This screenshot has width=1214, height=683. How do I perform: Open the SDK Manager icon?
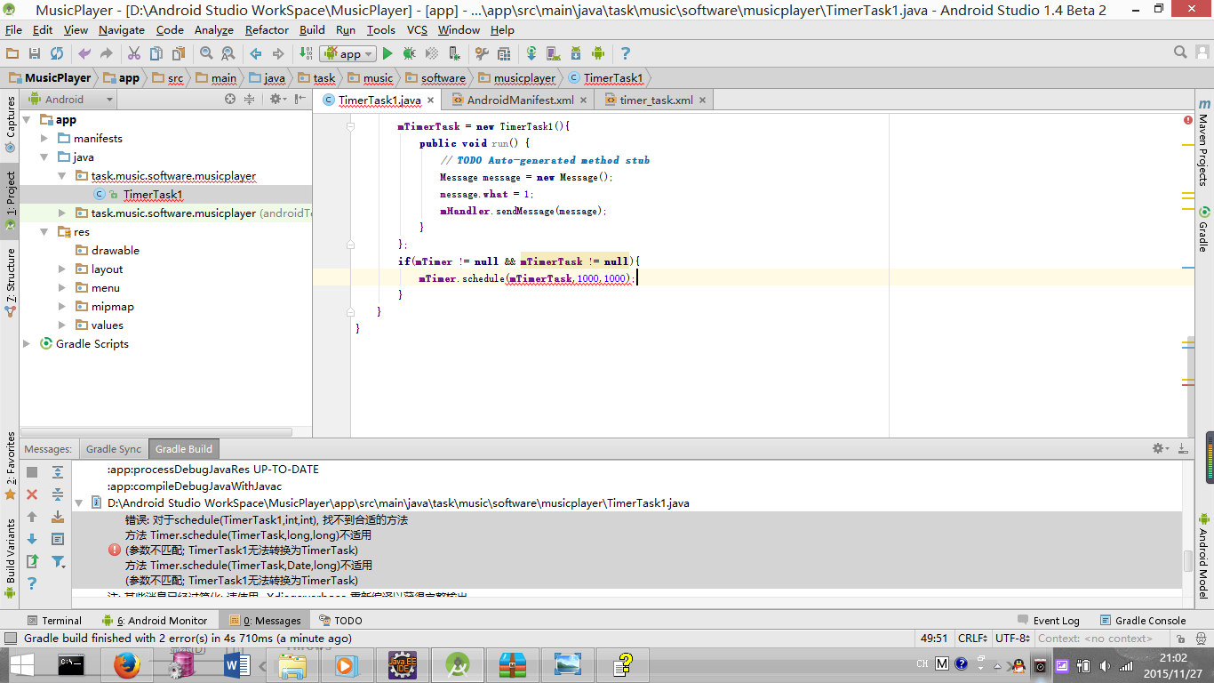click(x=576, y=53)
